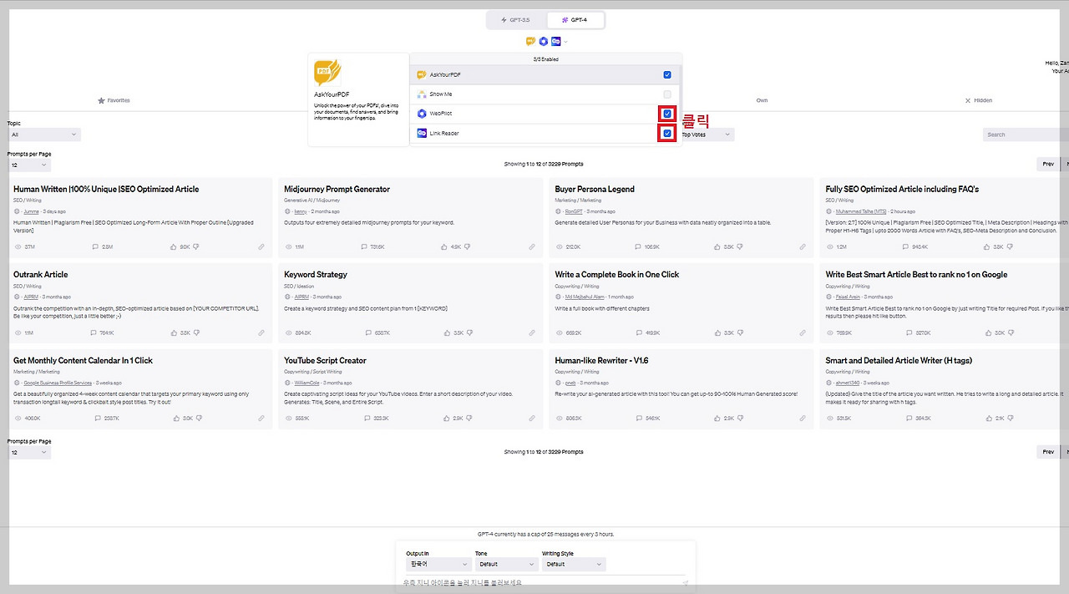Thumbs up the Human Written SEO Article prompt
The image size is (1069, 594).
pyautogui.click(x=174, y=247)
